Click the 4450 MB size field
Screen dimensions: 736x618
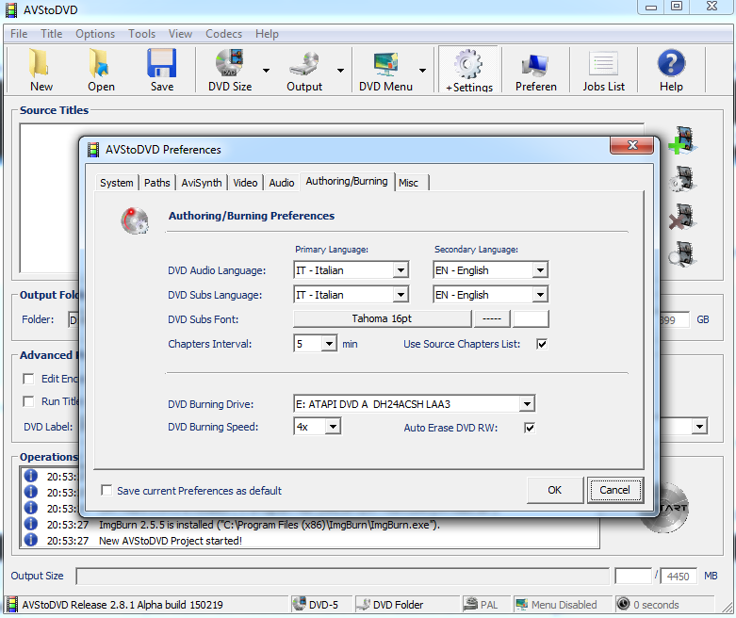point(679,576)
